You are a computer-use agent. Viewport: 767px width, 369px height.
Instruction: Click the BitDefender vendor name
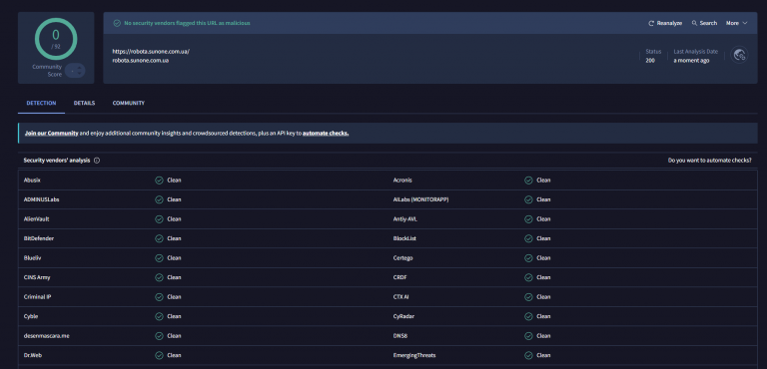(39, 238)
